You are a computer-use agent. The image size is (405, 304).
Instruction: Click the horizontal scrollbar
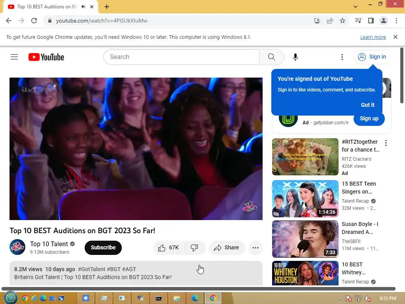[x=199, y=289]
